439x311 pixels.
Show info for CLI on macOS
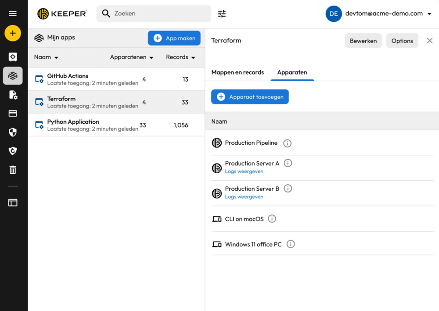(x=272, y=219)
